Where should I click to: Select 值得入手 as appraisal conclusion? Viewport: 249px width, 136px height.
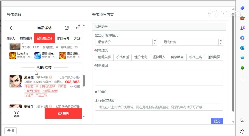pos(104,57)
